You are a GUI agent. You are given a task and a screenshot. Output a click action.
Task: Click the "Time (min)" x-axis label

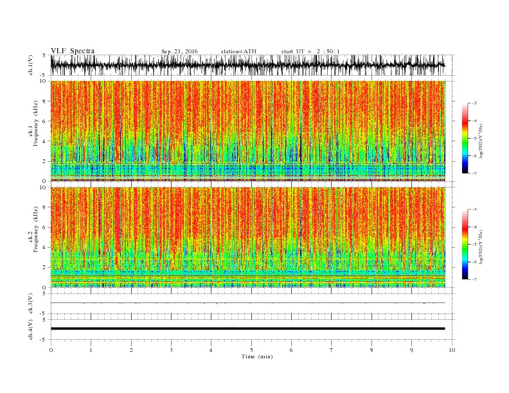(x=257, y=356)
